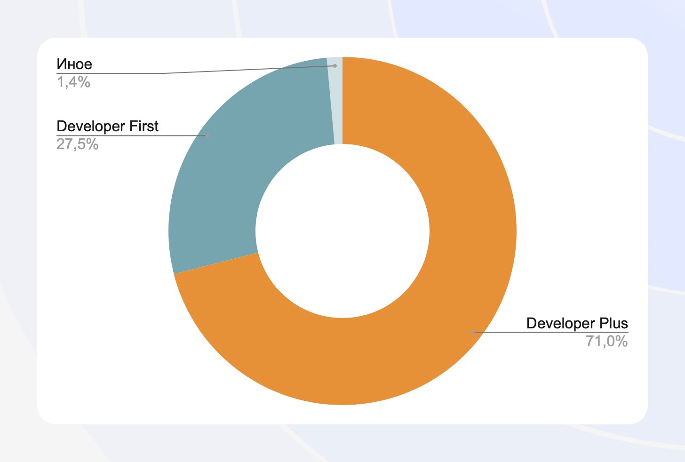Select the 'Developer Plus' label
The image size is (685, 462).
[x=577, y=323]
